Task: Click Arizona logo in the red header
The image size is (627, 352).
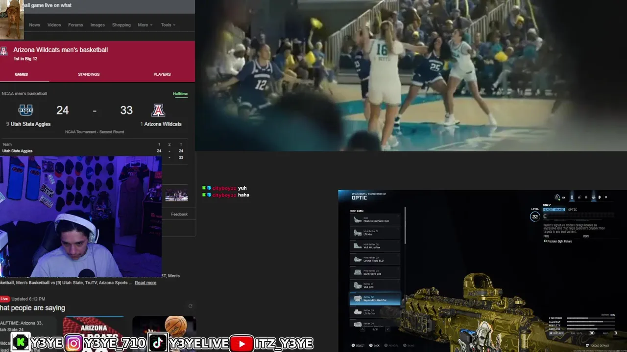Action: point(4,51)
